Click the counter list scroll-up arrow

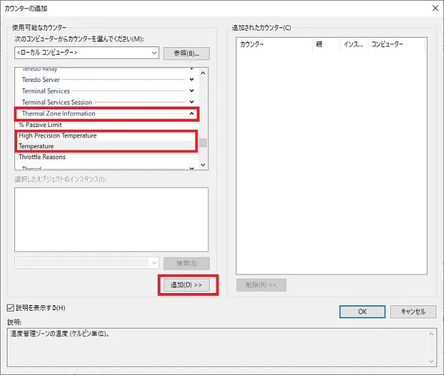coord(203,73)
